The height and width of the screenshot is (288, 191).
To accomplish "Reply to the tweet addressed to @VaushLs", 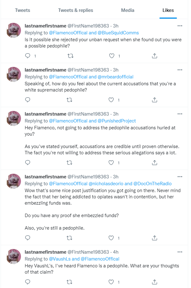I will [x=28, y=282].
